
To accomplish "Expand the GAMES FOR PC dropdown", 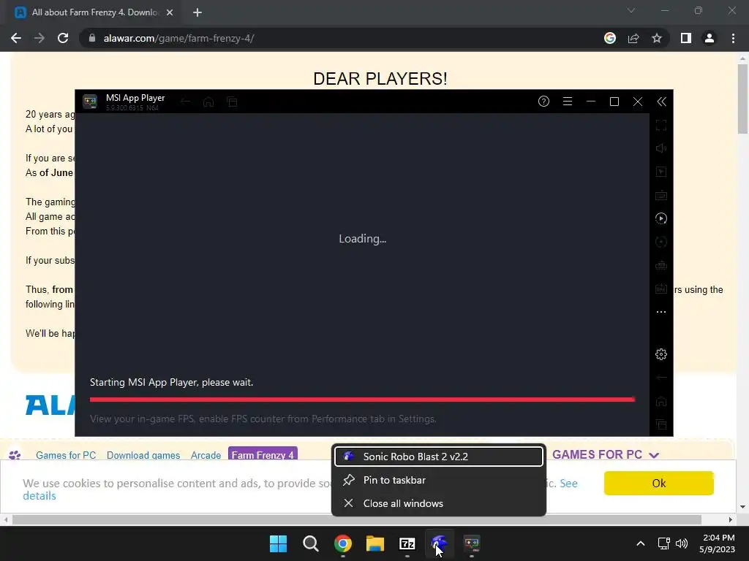I will (605, 454).
